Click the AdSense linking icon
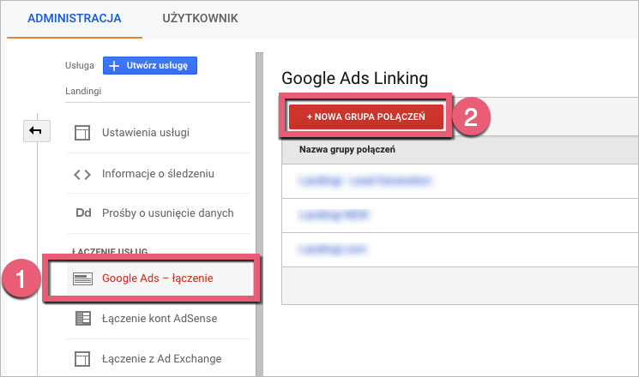This screenshot has width=639, height=377. tap(82, 319)
